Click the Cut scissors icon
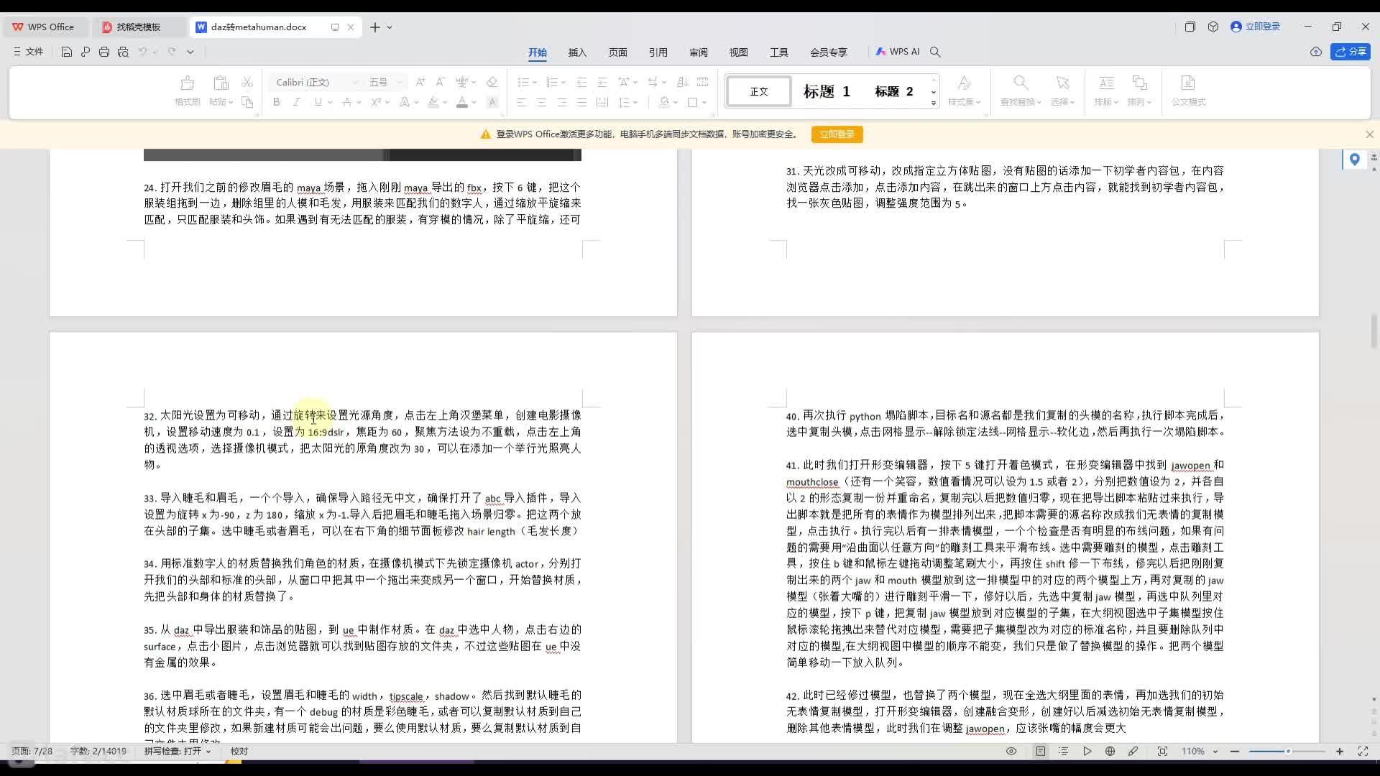Screen dimensions: 1380x776 247,82
